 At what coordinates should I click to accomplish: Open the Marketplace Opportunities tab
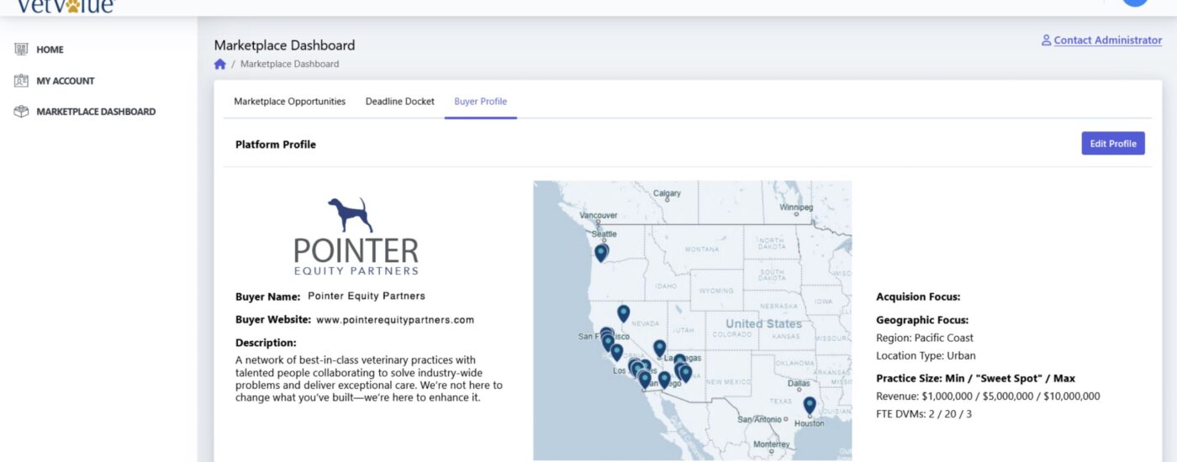coord(289,102)
